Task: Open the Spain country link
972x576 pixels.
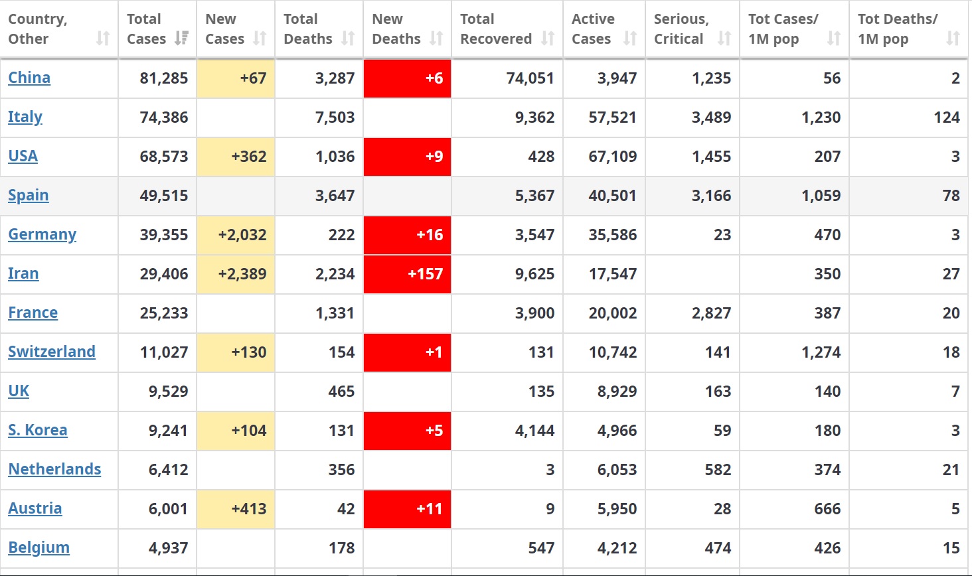Action: coord(29,196)
